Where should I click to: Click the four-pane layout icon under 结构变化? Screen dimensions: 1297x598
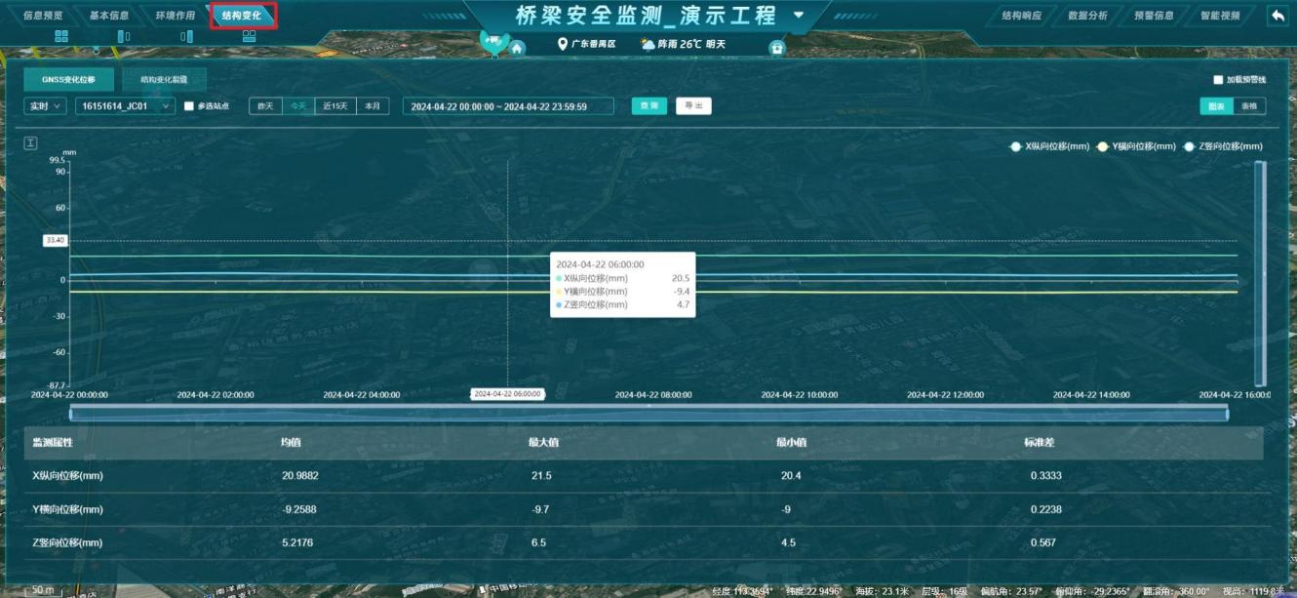249,36
